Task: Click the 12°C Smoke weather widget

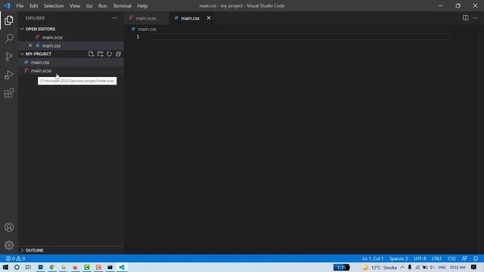Action: [x=380, y=267]
